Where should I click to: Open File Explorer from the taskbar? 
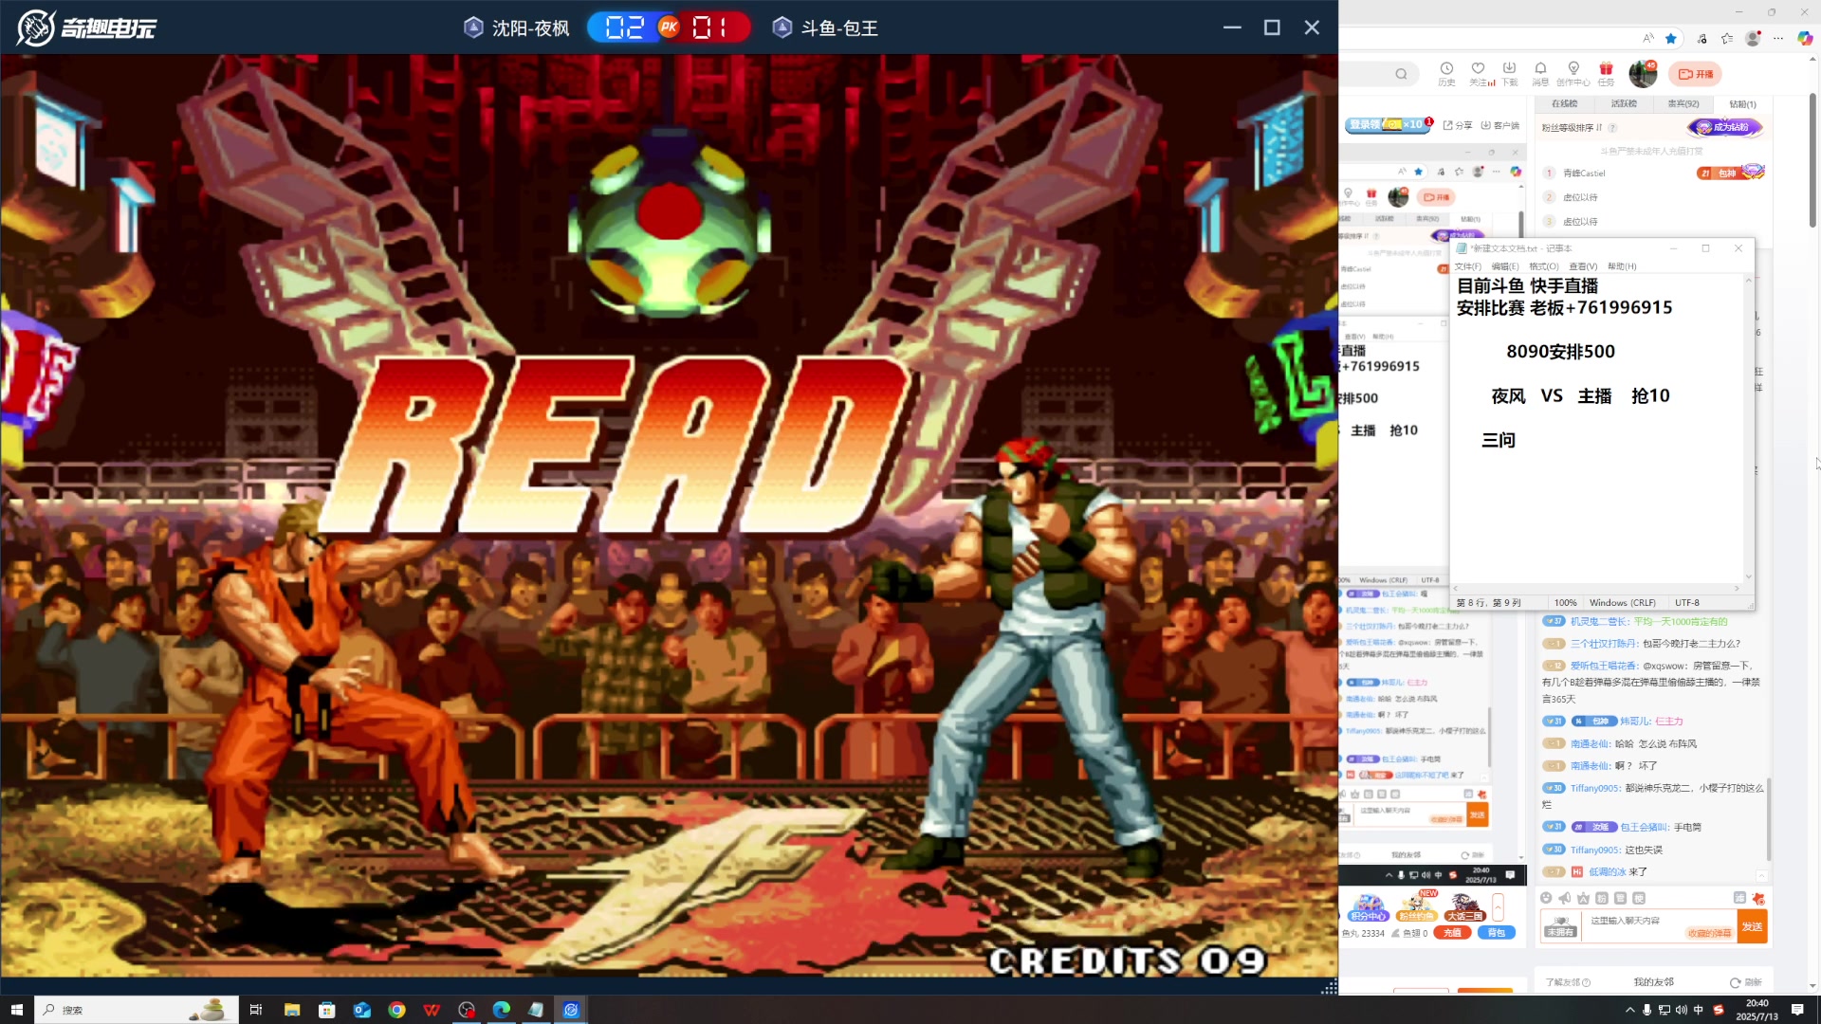tap(292, 1010)
